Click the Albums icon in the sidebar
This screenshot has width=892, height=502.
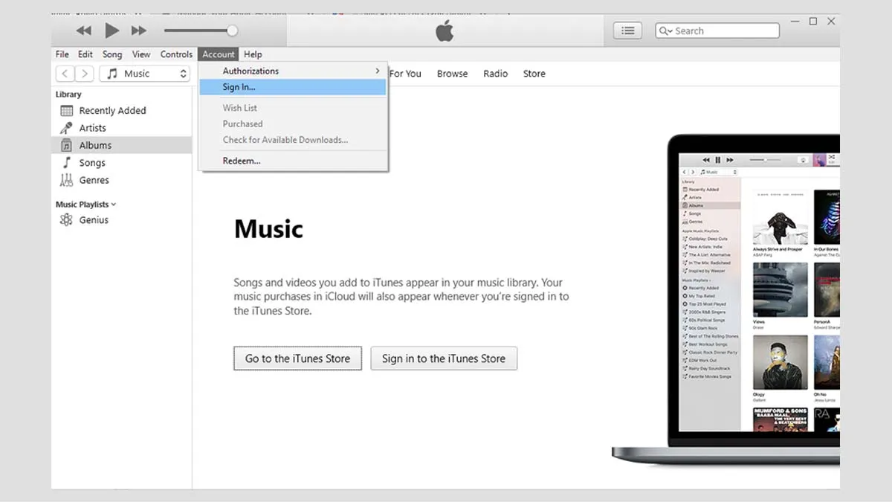tap(66, 145)
